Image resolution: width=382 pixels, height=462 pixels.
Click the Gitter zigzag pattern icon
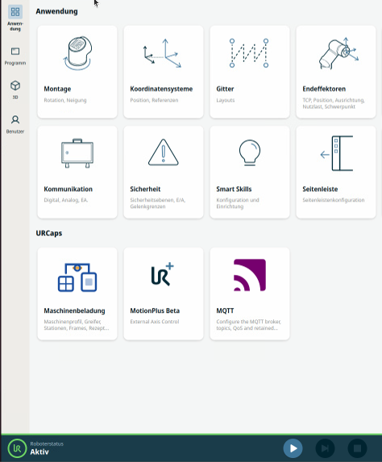(249, 53)
